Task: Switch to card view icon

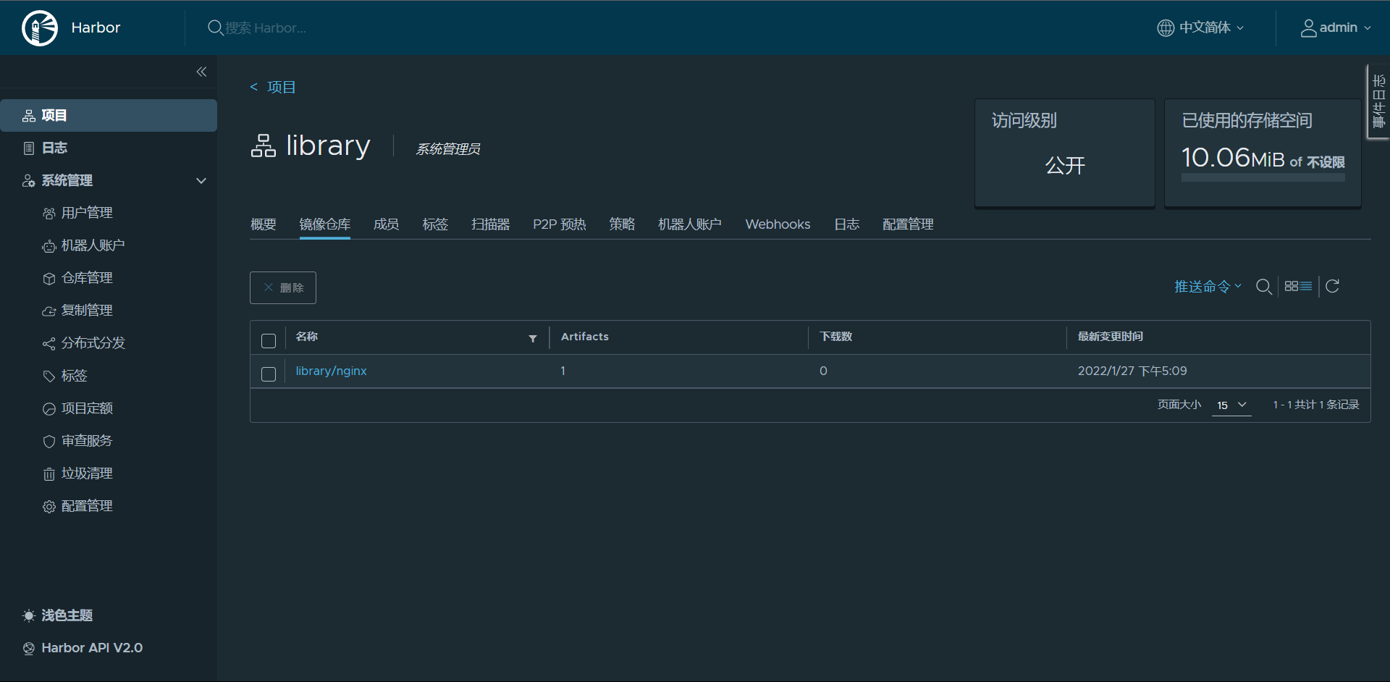Action: (x=1292, y=286)
